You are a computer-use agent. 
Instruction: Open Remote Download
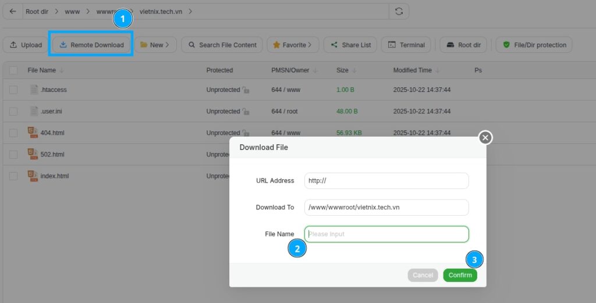pos(91,45)
